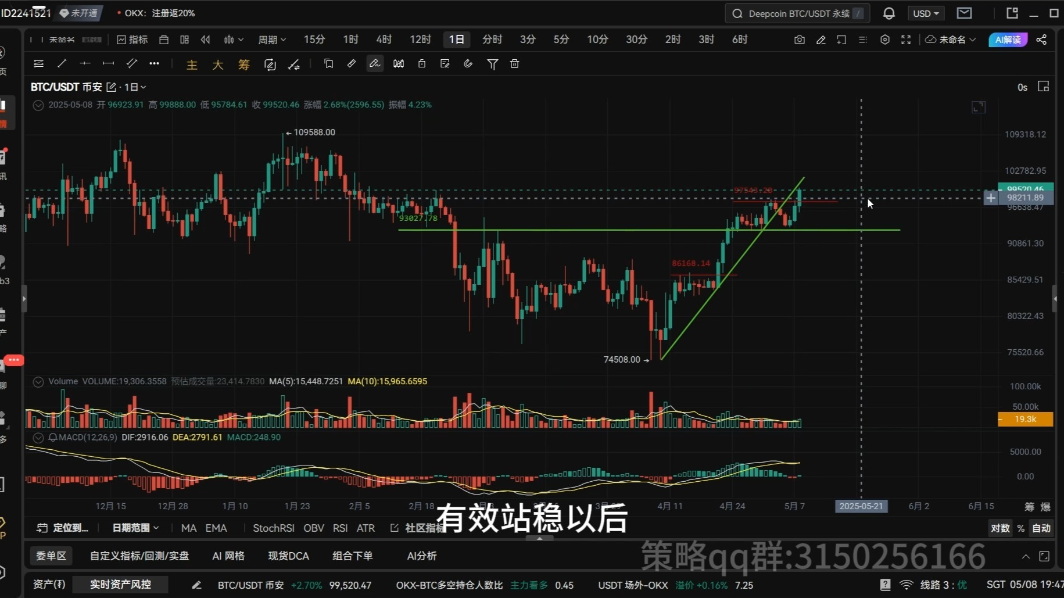Open notifications via the bell icon
Viewport: 1064px width, 598px height.
coord(889,13)
